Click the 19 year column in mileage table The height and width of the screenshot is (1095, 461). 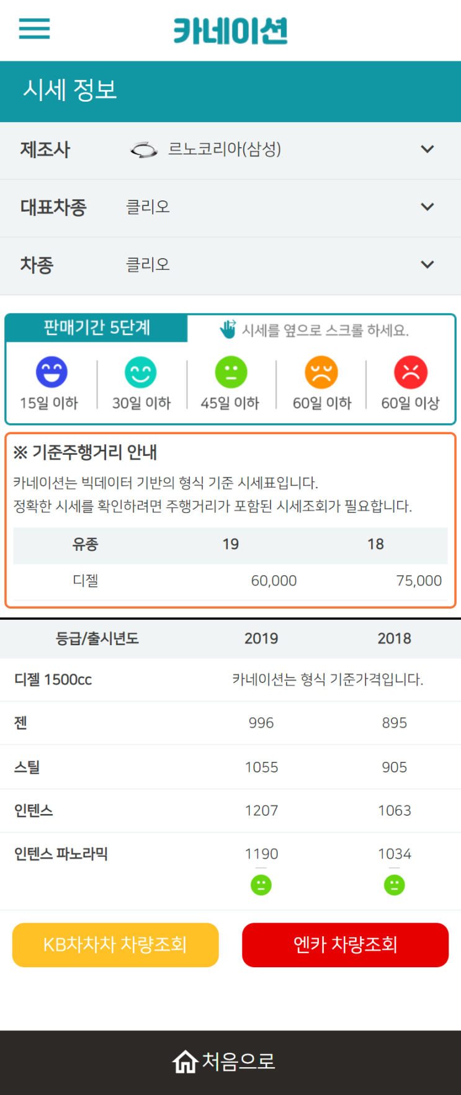tap(231, 544)
